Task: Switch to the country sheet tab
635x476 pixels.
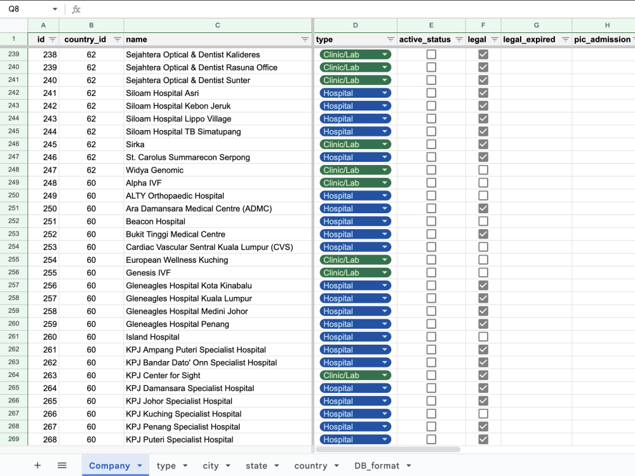Action: click(311, 465)
